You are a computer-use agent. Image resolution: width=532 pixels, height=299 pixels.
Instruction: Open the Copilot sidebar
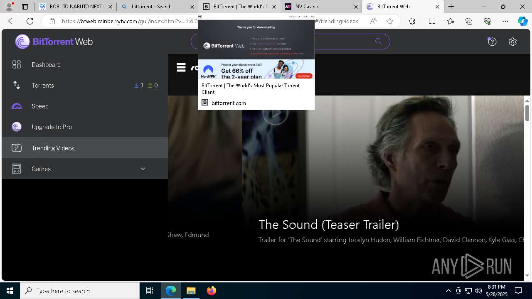point(522,21)
